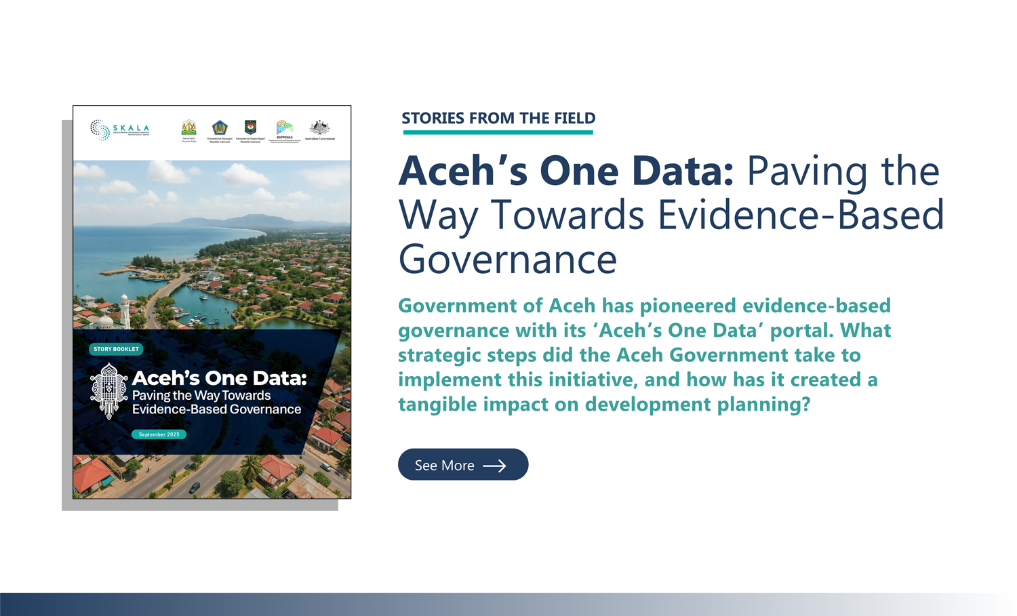Toggle the teal underline below STORIES FROM THE FIELD

[x=497, y=133]
